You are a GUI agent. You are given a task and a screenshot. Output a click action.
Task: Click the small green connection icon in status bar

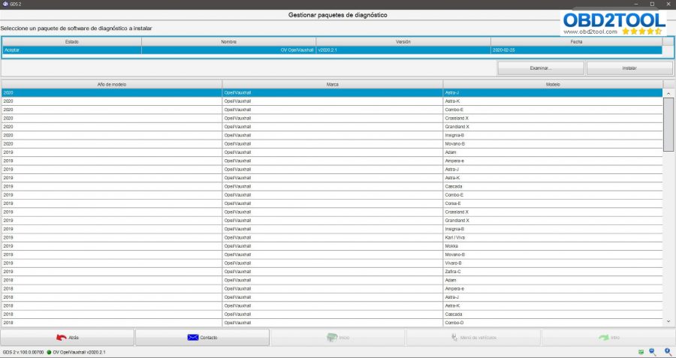641,352
